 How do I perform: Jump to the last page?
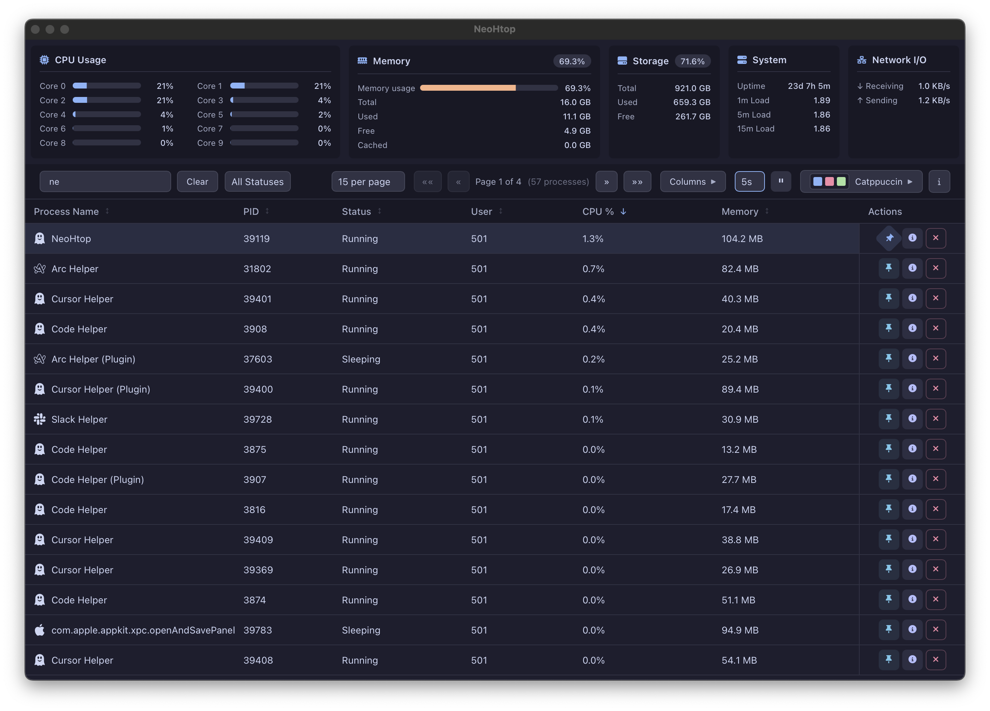point(637,181)
